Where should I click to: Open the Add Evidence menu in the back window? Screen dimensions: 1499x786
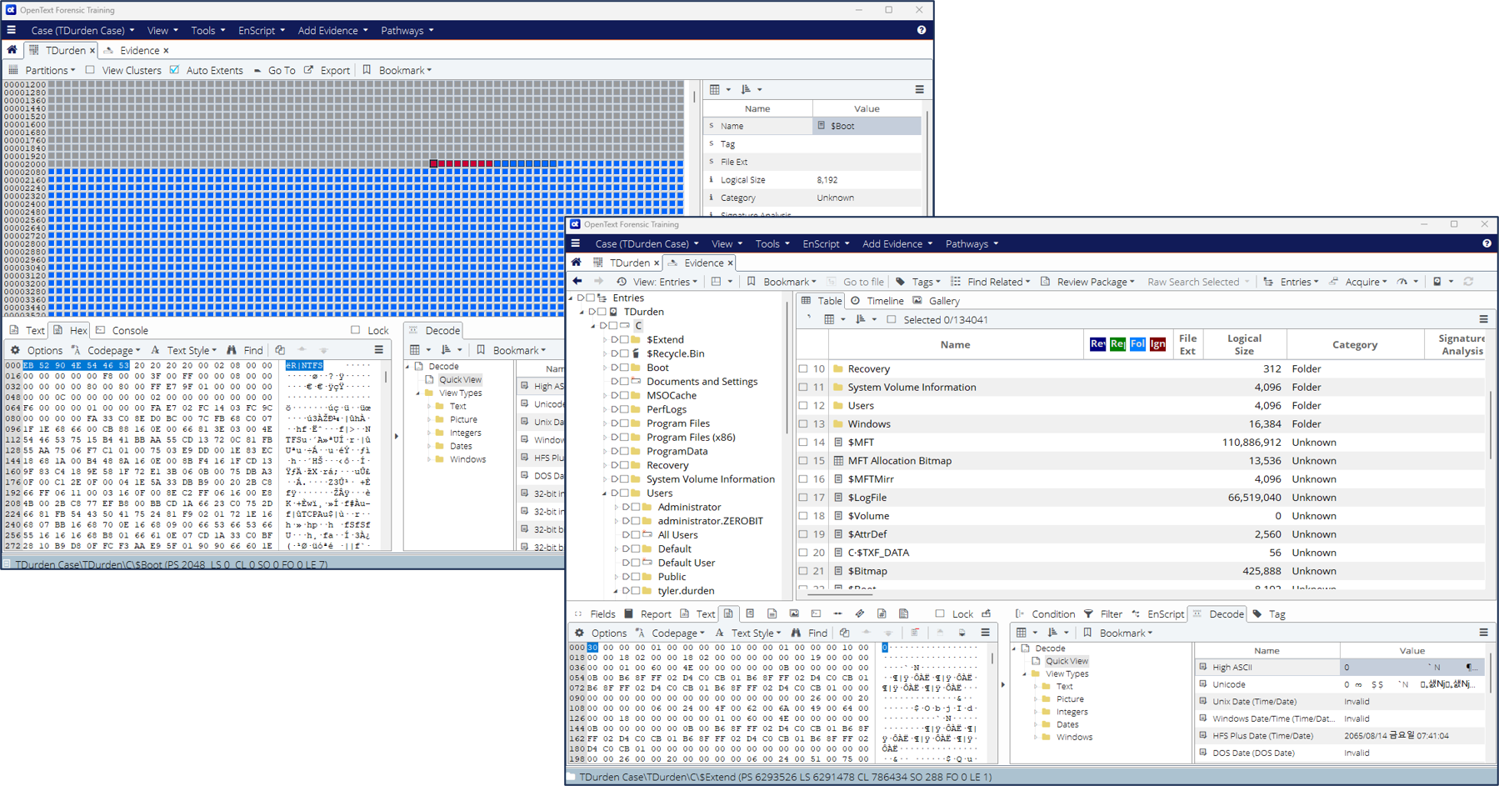point(332,30)
